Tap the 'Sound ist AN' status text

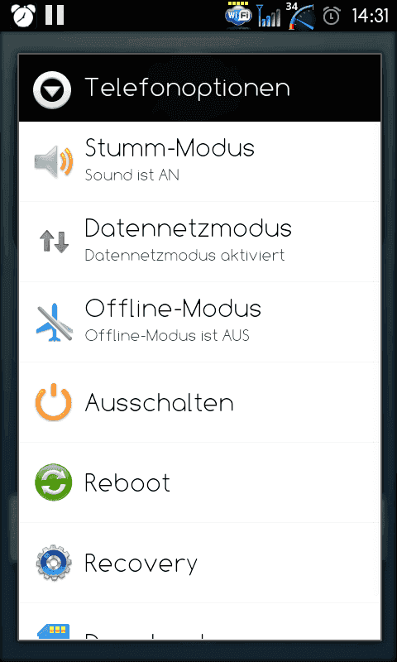(x=132, y=175)
